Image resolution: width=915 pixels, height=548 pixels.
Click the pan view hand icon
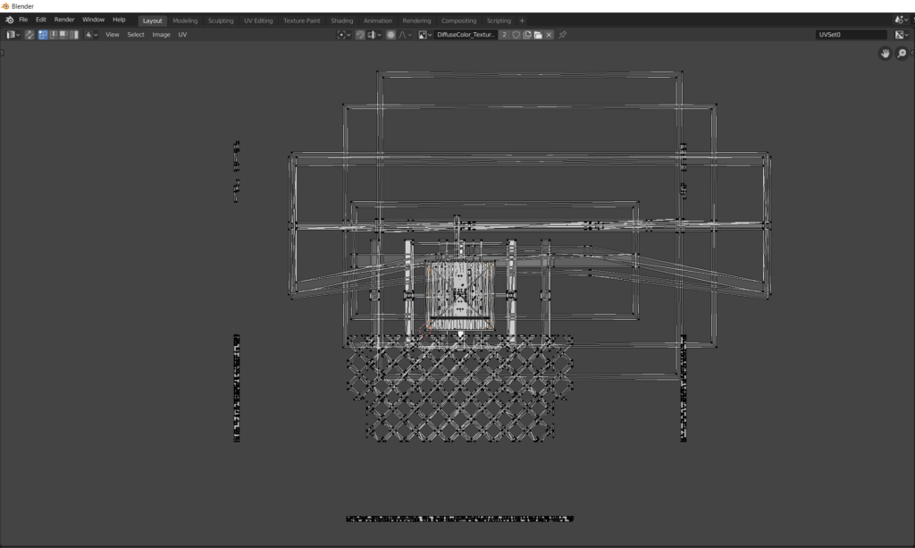tap(885, 54)
